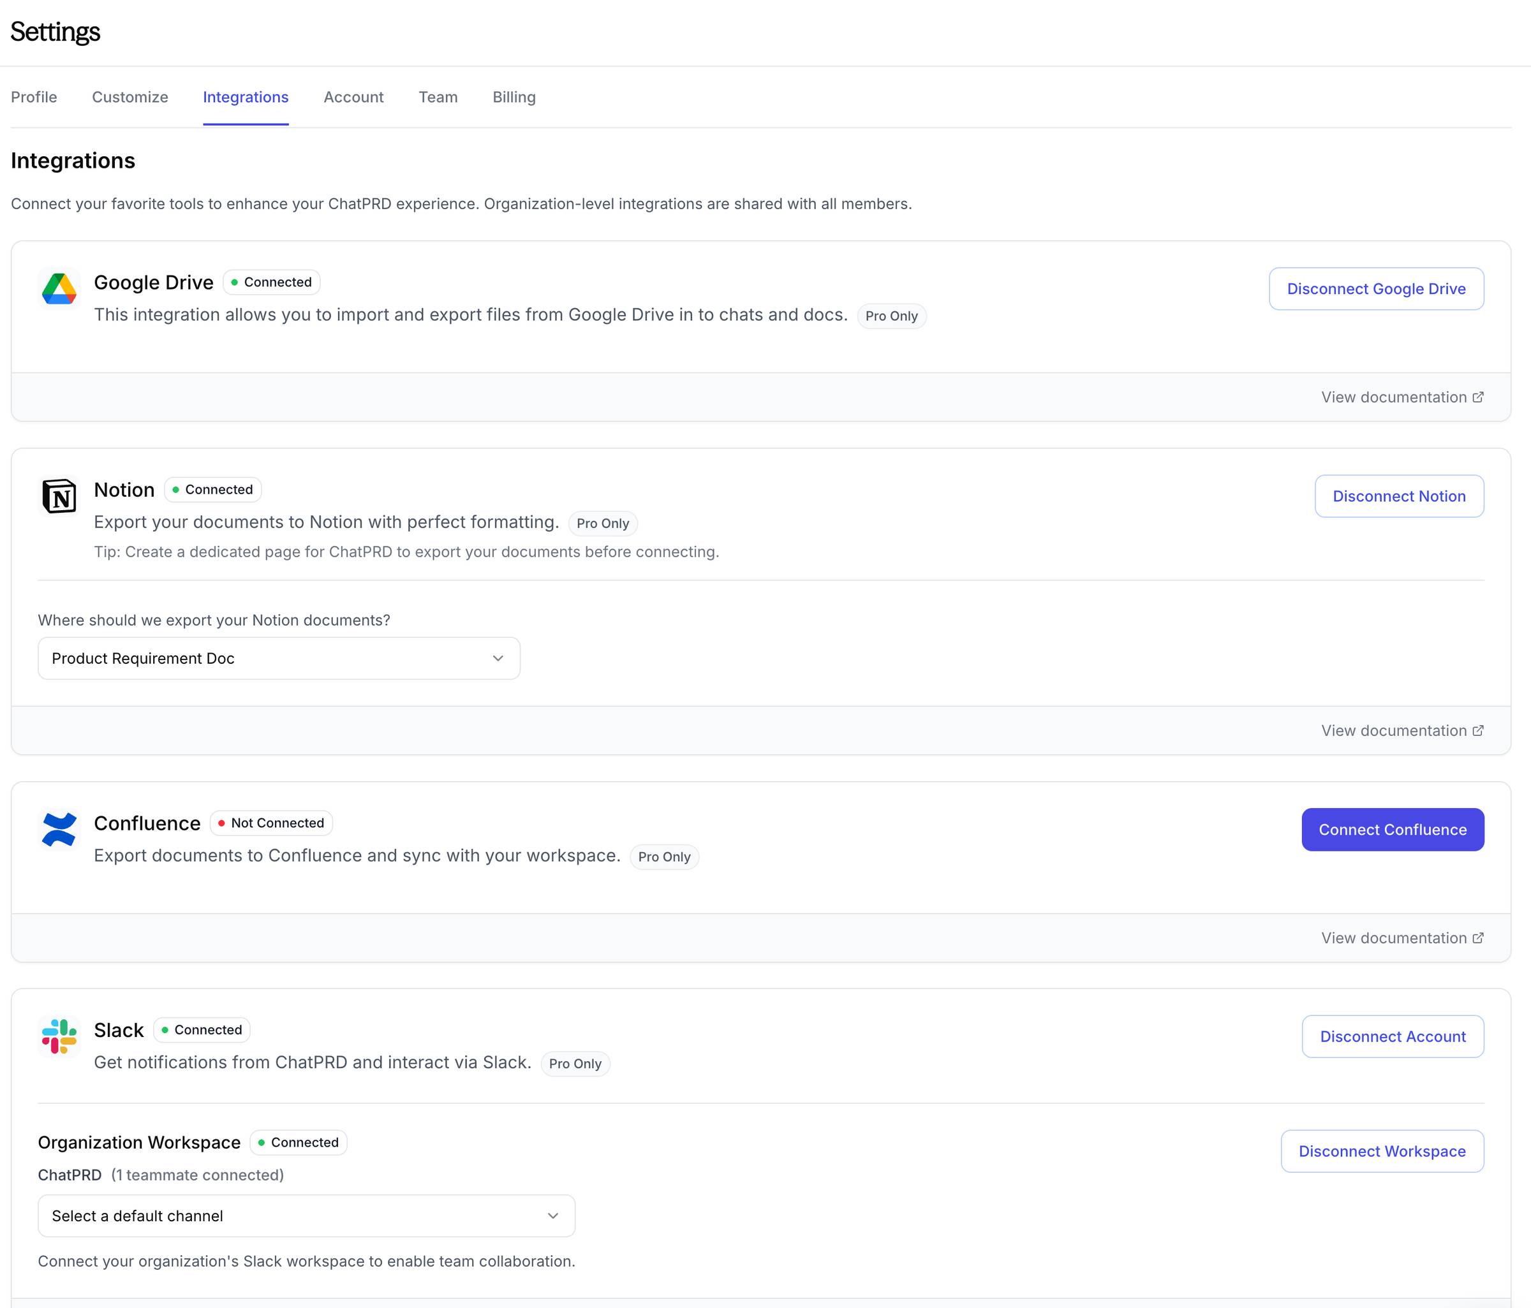Click Disconnect Google Drive button
The image size is (1531, 1308).
pyautogui.click(x=1376, y=289)
